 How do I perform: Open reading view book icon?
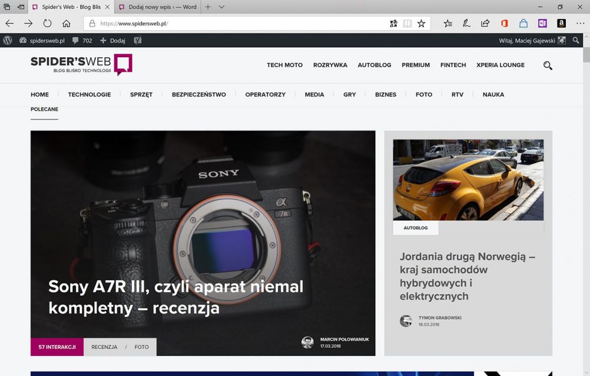[x=407, y=24]
